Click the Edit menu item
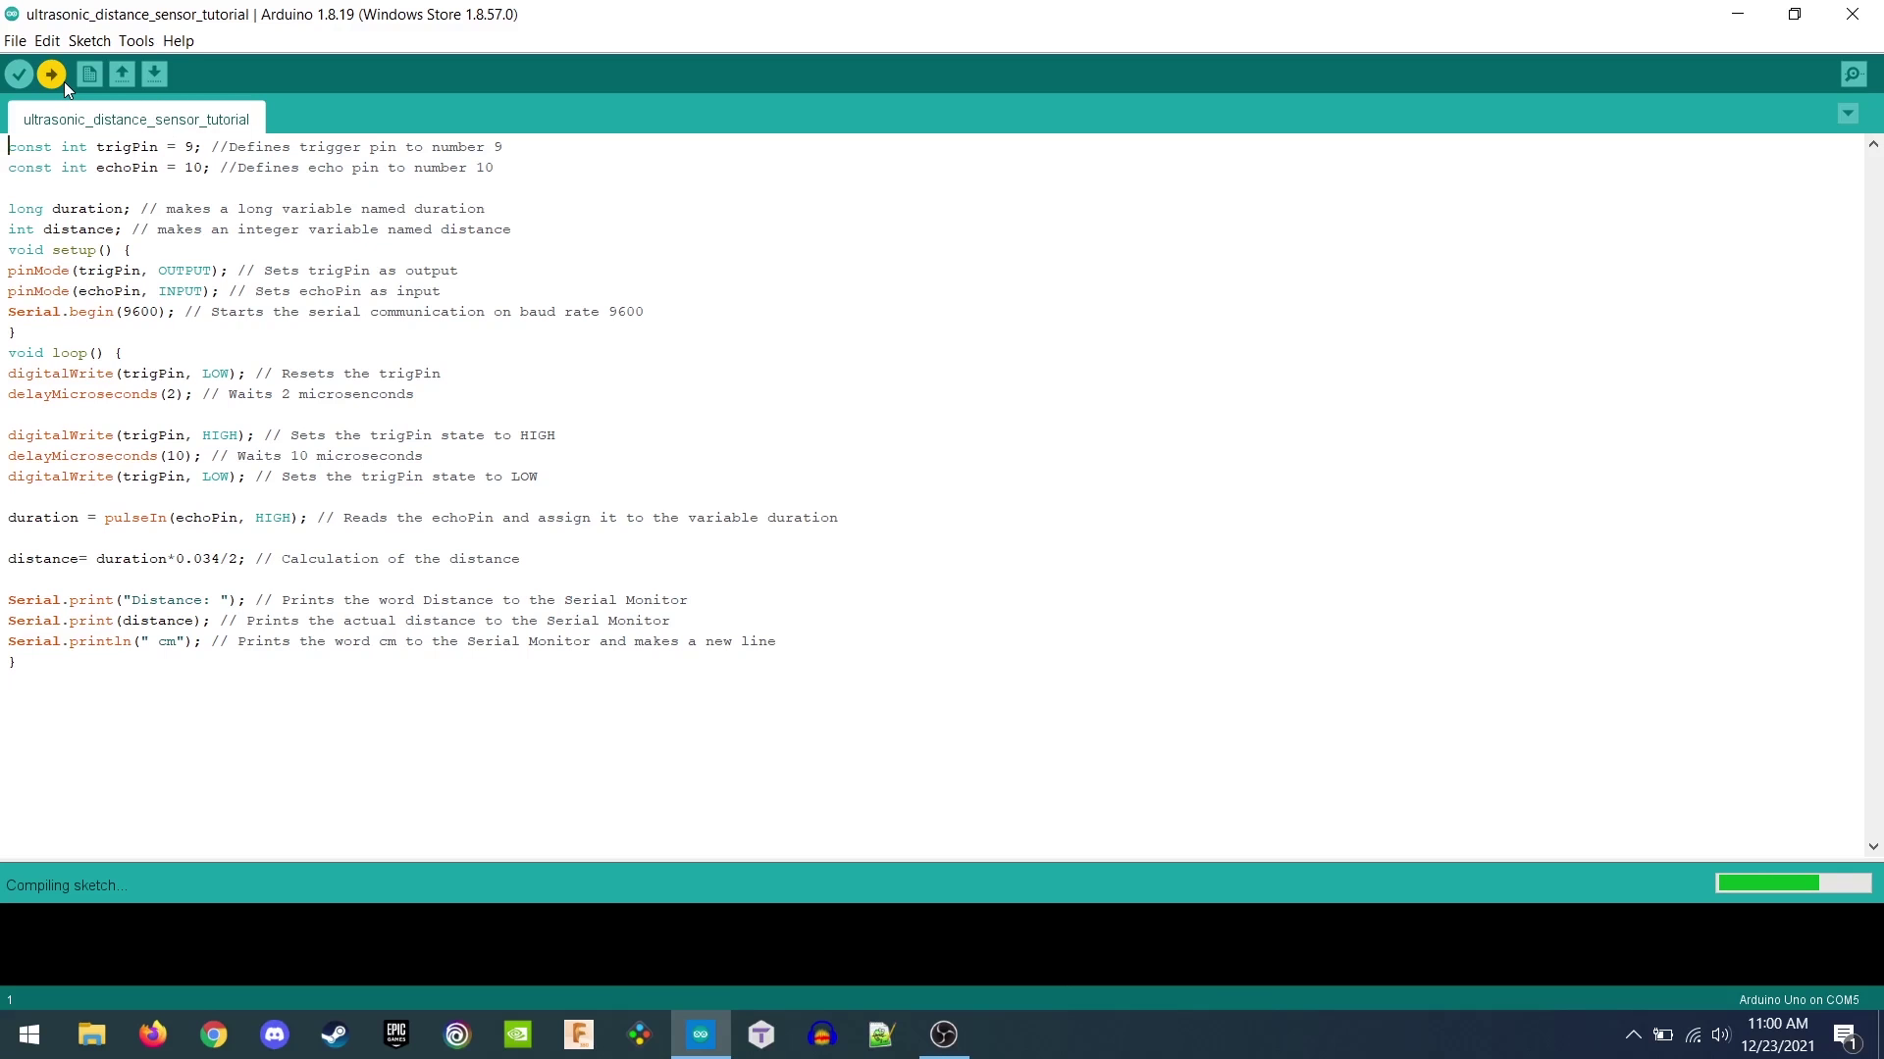1884x1059 pixels. coord(45,40)
